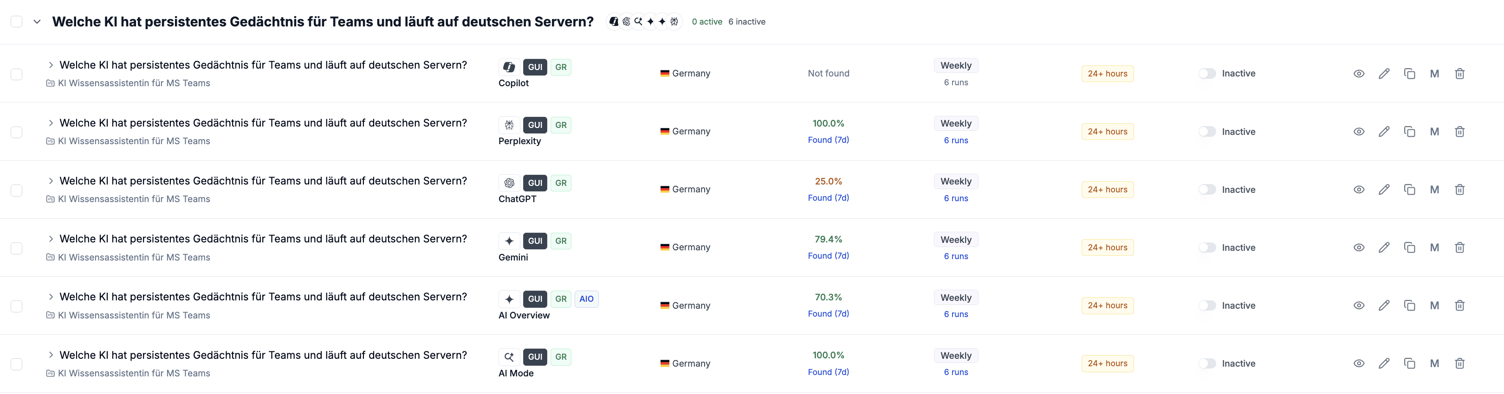Image resolution: width=1504 pixels, height=394 pixels.
Task: Select the Perplexity row checkbox
Action: 16,132
